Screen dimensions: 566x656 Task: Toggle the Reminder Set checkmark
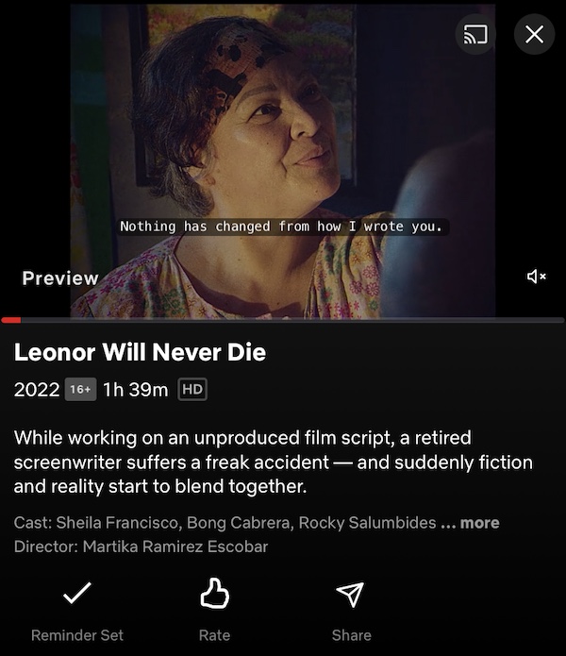tap(77, 593)
